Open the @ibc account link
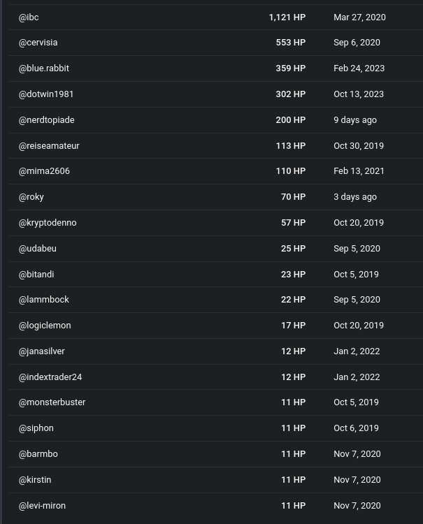This screenshot has width=423, height=524. tap(29, 17)
